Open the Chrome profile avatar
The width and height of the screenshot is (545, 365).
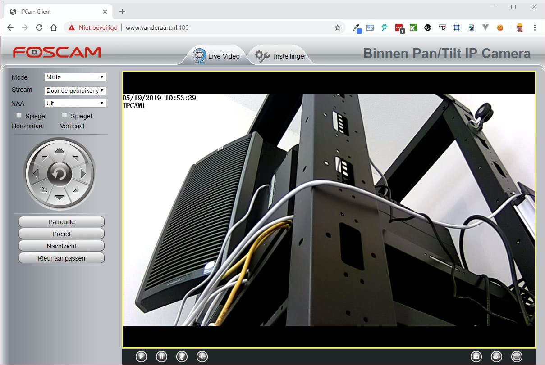coord(520,27)
